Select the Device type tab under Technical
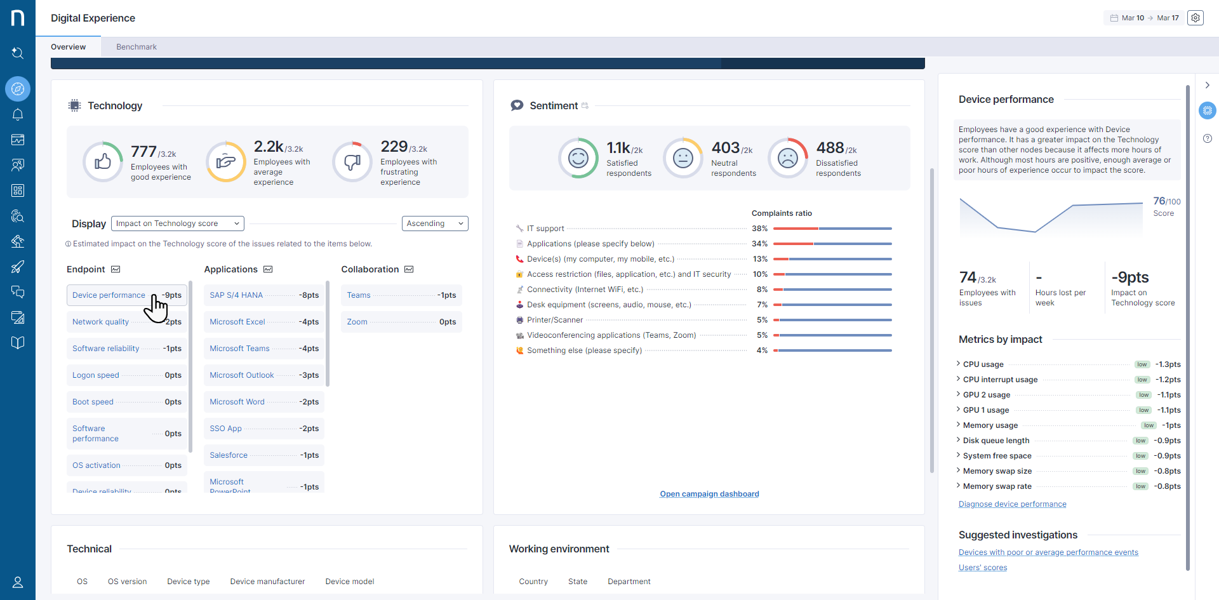Viewport: 1219px width, 600px height. pyautogui.click(x=188, y=582)
